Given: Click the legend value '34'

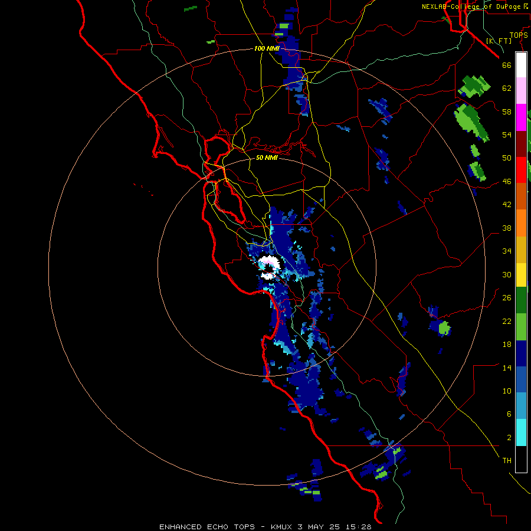Looking at the screenshot, I should pyautogui.click(x=507, y=251).
